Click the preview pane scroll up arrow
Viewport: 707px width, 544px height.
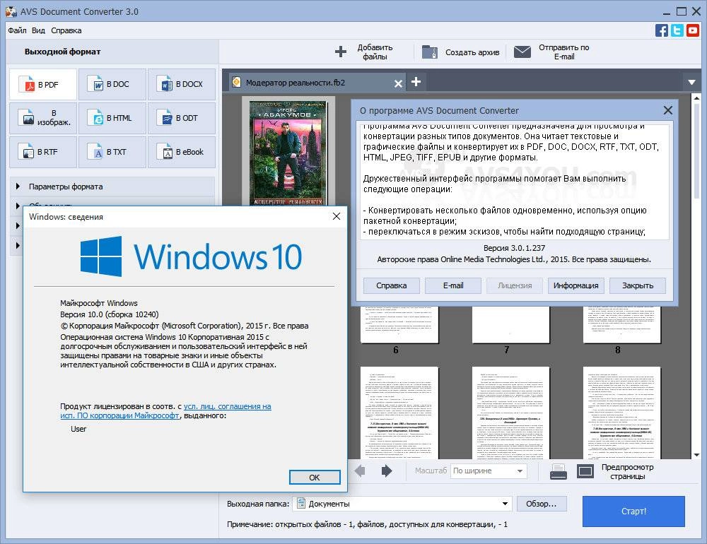click(696, 97)
